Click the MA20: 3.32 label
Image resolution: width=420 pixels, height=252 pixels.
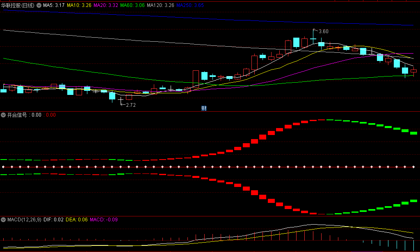coord(105,5)
